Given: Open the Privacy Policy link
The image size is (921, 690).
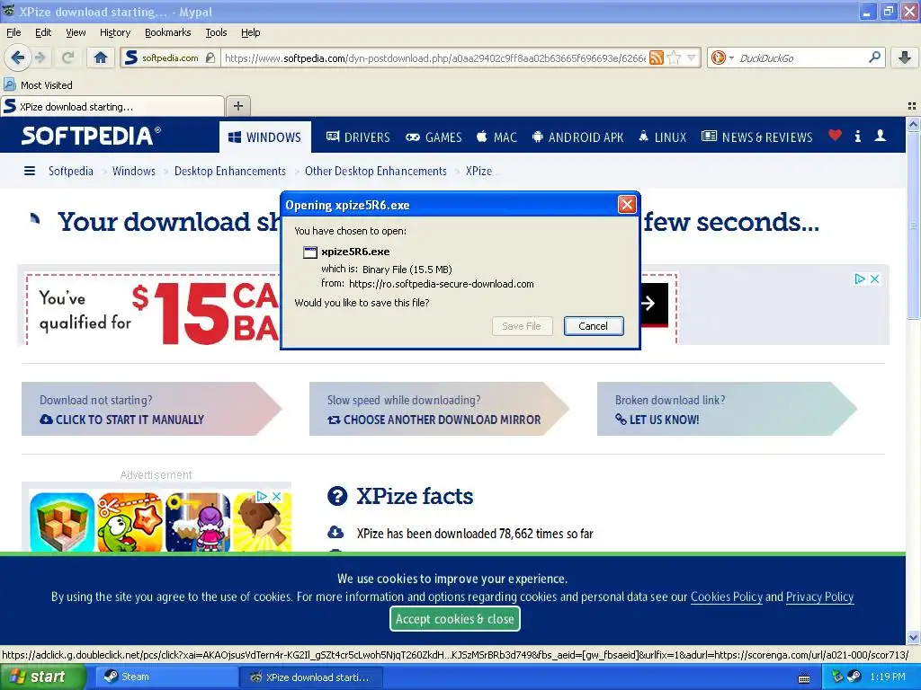Looking at the screenshot, I should pyautogui.click(x=819, y=597).
